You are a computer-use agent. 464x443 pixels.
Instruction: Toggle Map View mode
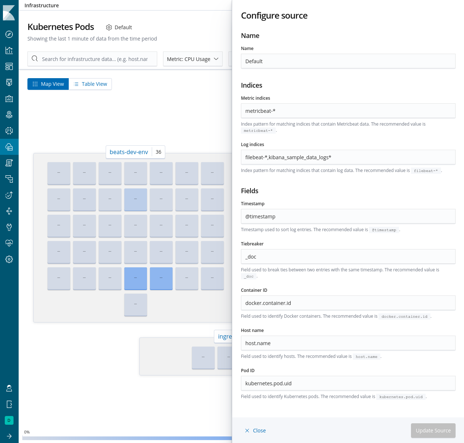[48, 84]
